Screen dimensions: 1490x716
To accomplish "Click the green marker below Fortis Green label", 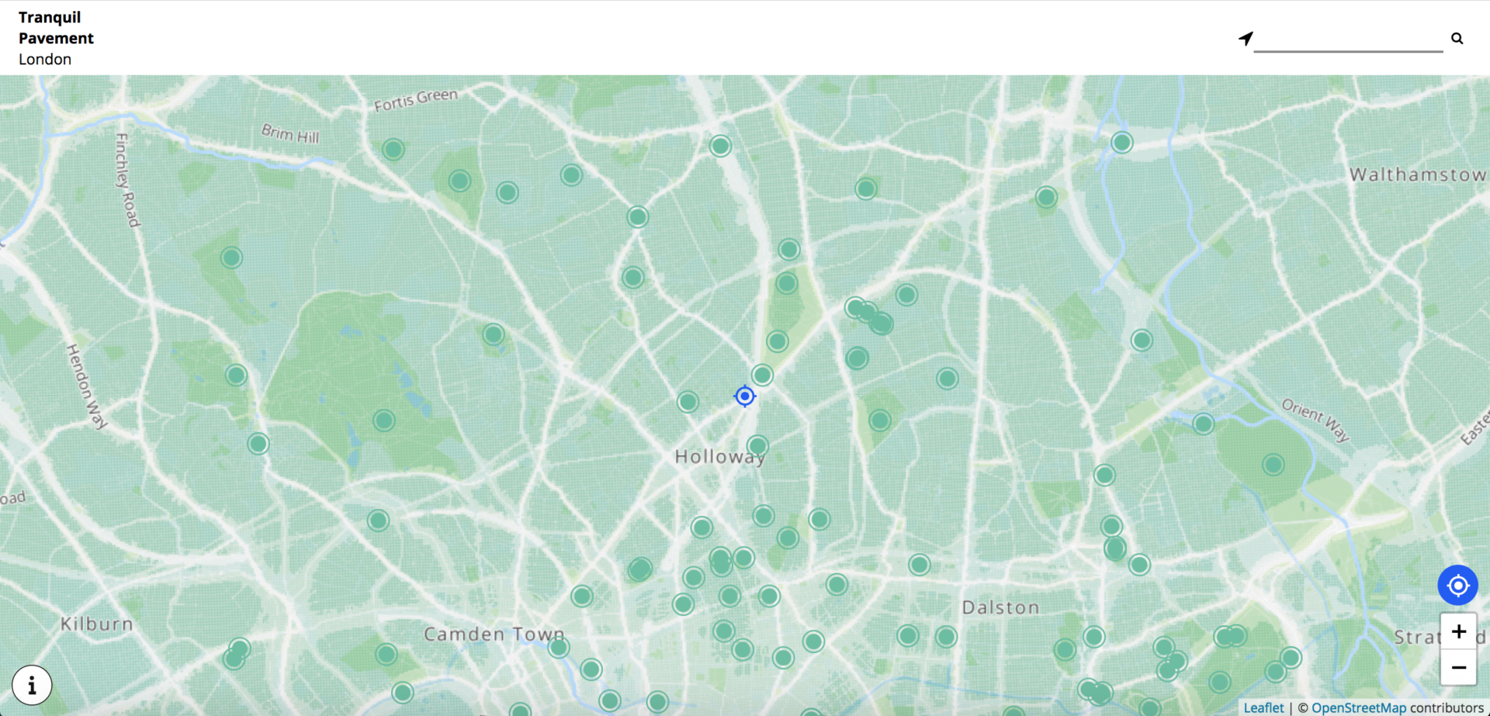I will (x=393, y=149).
